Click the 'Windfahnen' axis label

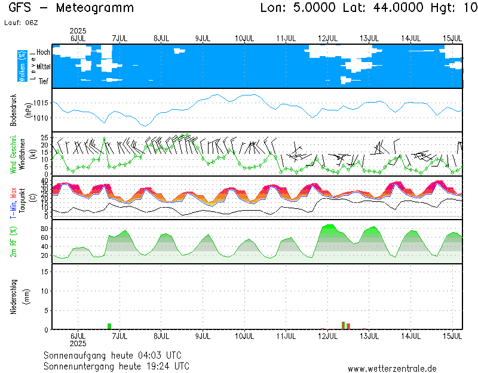point(22,155)
